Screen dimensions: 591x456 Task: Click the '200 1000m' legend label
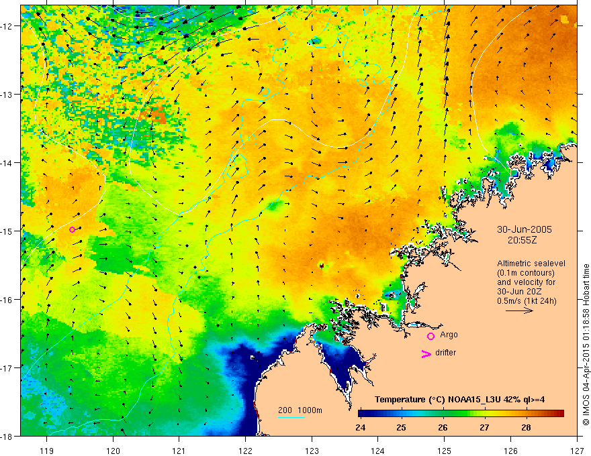point(300,410)
